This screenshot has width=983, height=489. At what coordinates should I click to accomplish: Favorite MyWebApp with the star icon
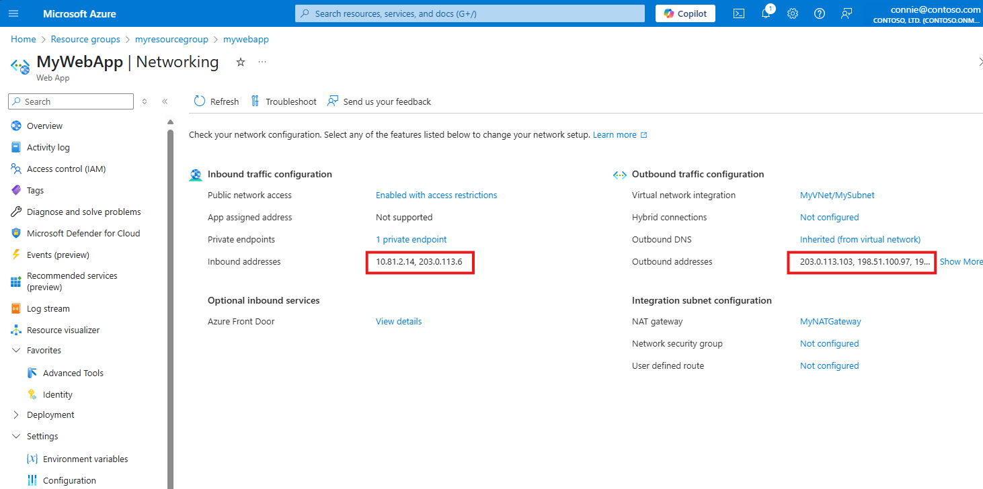240,62
